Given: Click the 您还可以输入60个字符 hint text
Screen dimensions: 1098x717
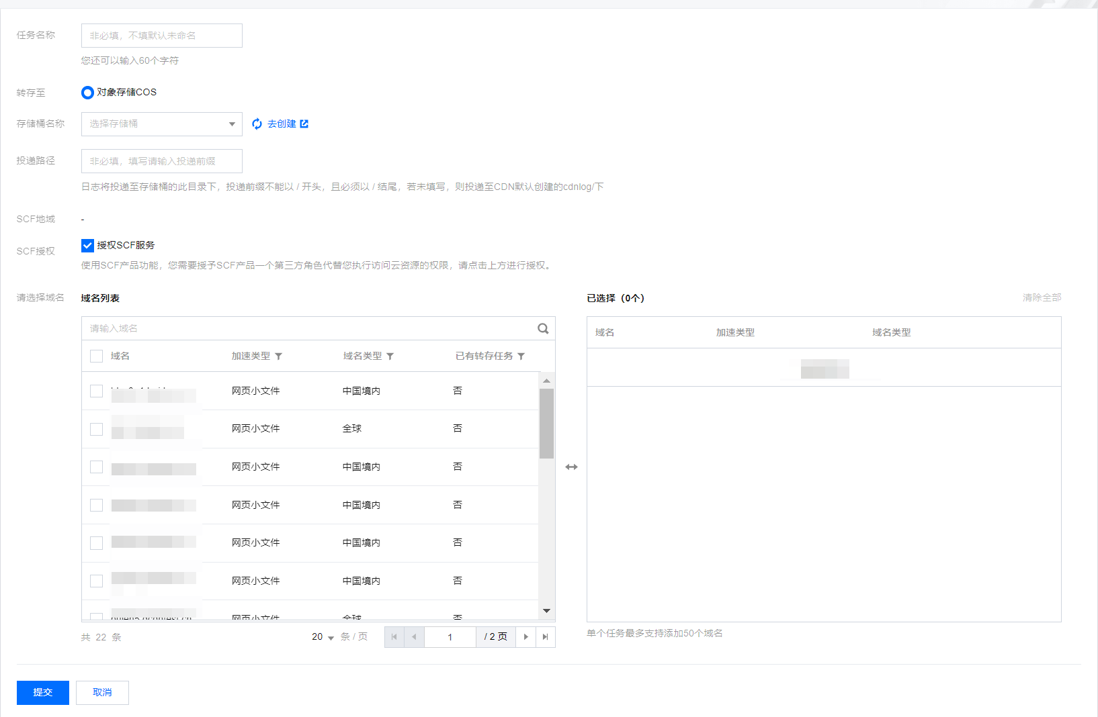Looking at the screenshot, I should (x=130, y=60).
